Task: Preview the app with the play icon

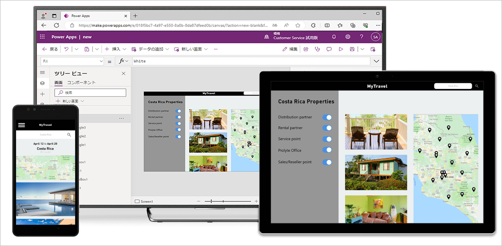Action: 341,49
